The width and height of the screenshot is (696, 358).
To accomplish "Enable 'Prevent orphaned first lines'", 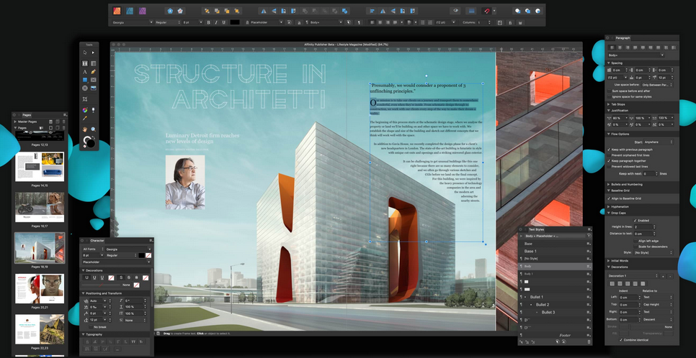I will [x=609, y=155].
